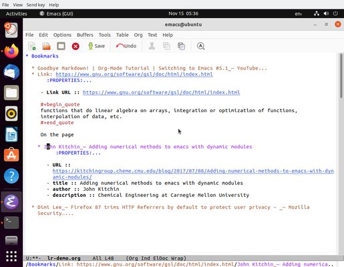Open the power menu icon in top bar
Viewport: 344px width, 267px height.
pos(335,13)
